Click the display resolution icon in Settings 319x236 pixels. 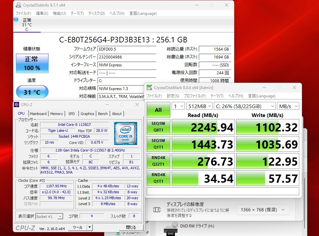pyautogui.click(x=157, y=210)
